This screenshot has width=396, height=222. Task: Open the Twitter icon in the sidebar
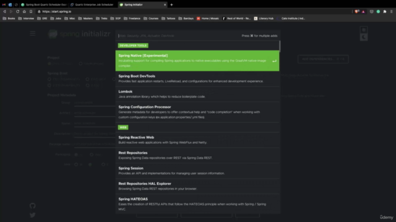(33, 215)
